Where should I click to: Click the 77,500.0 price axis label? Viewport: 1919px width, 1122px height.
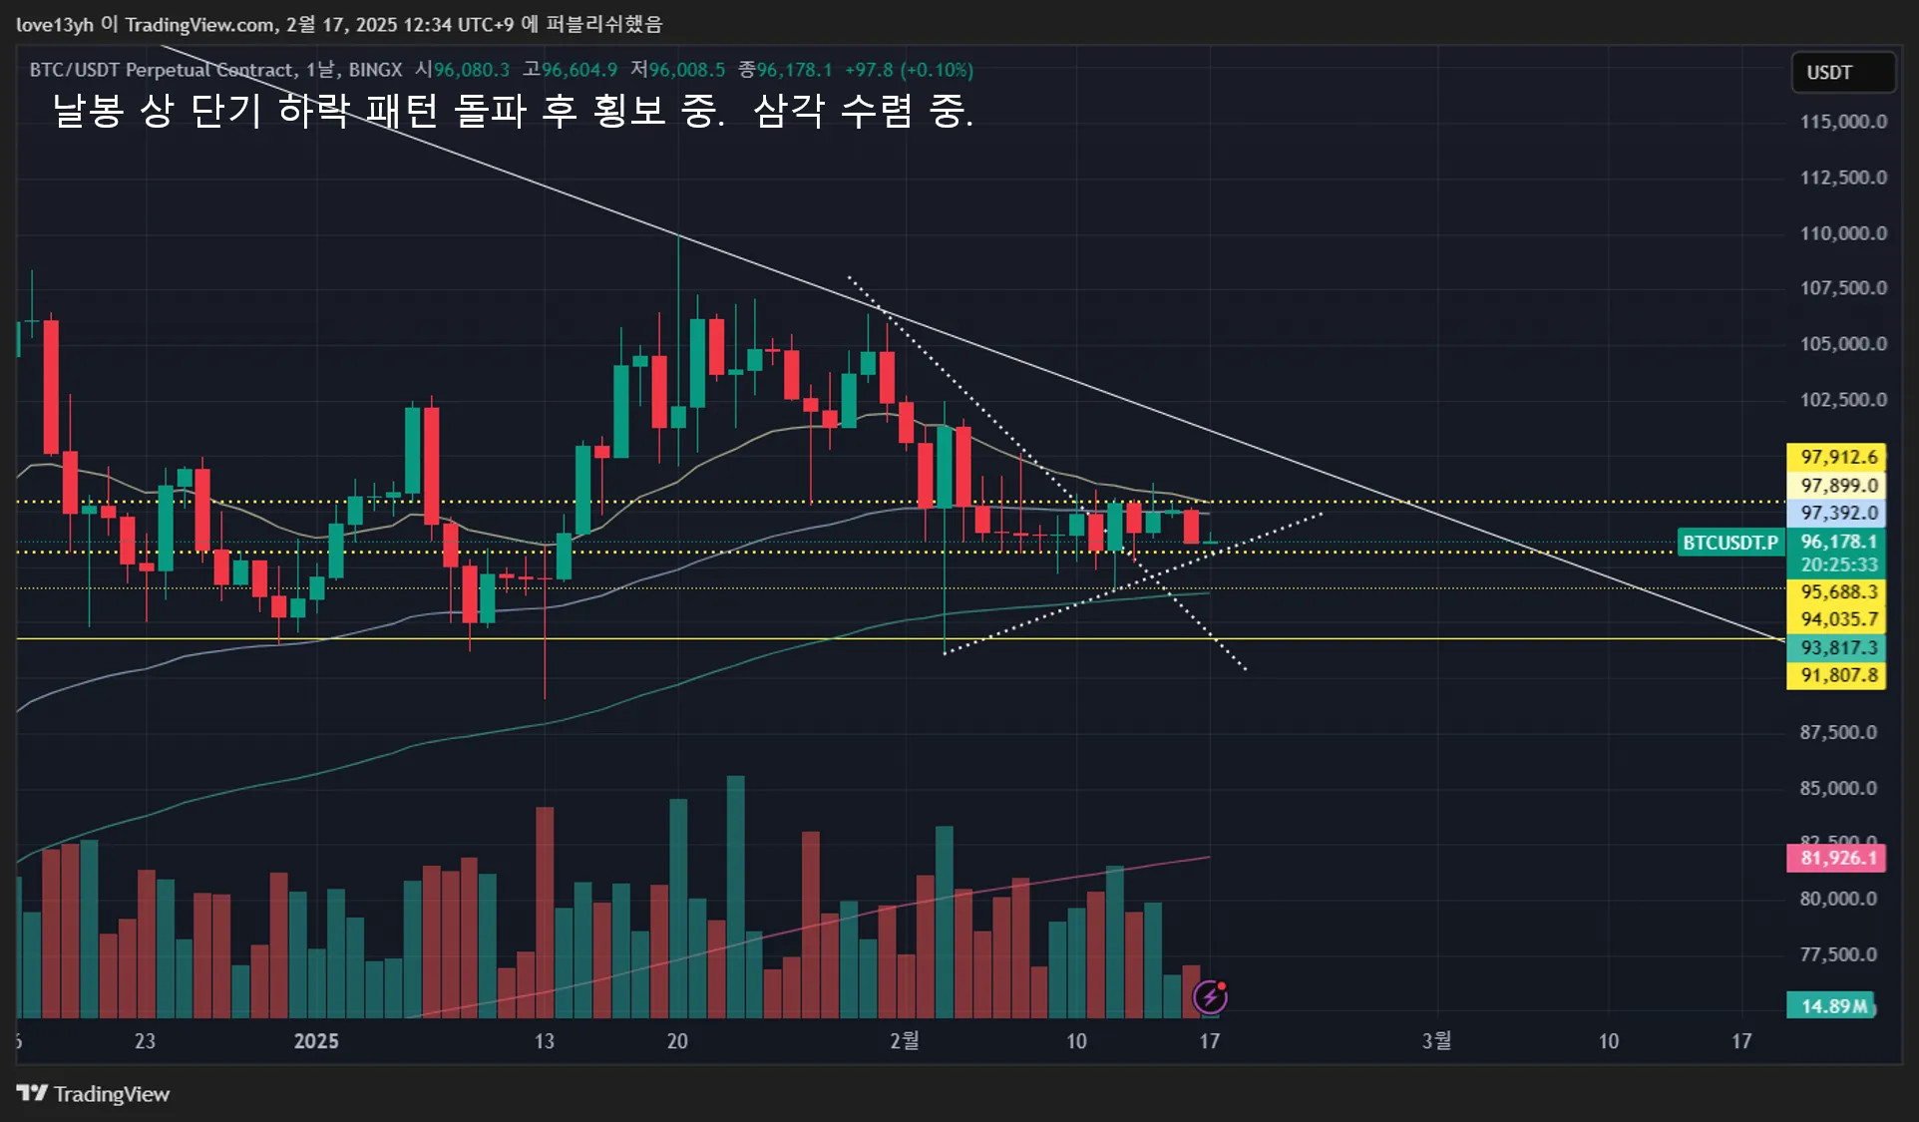pyautogui.click(x=1838, y=954)
